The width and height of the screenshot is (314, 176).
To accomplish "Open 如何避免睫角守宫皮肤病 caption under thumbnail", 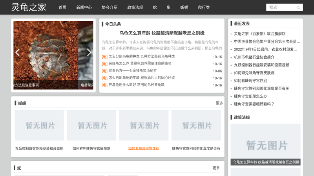I will pyautogui.click(x=91, y=149).
